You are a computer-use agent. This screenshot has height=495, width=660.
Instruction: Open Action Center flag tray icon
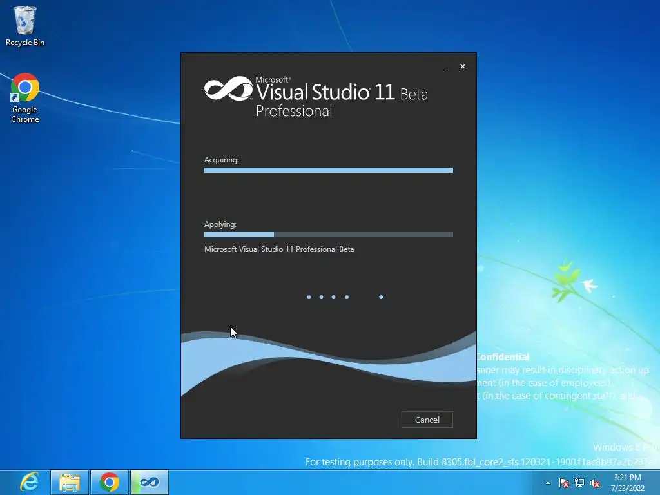click(563, 483)
